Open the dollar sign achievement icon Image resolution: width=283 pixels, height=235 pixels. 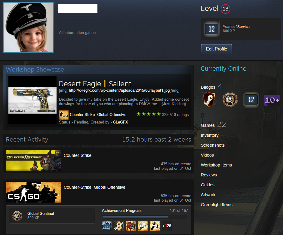coord(119,226)
